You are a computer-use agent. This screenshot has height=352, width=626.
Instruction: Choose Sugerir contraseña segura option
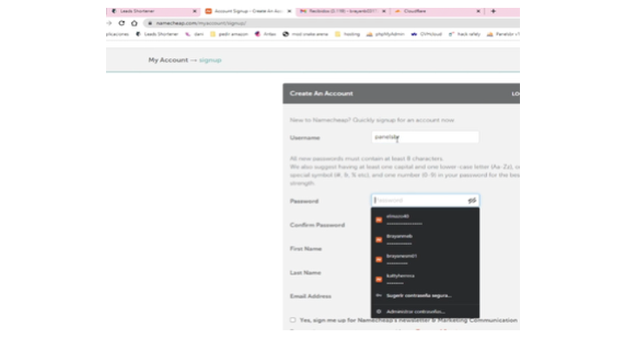(x=425, y=296)
